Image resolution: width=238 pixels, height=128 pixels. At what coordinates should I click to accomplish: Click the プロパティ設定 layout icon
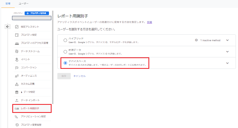(x=17, y=35)
